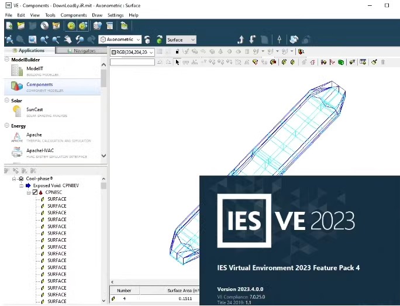Viewport: 400px width, 306px height.
Task: Click the white cube rotate view icon
Action: point(147,40)
